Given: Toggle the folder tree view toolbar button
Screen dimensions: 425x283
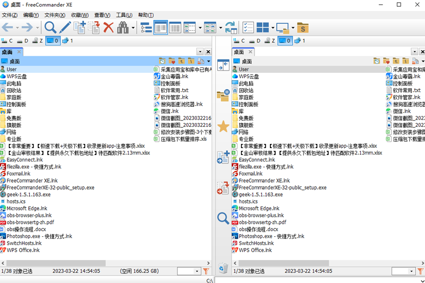Looking at the screenshot, I should pyautogui.click(x=146, y=28).
